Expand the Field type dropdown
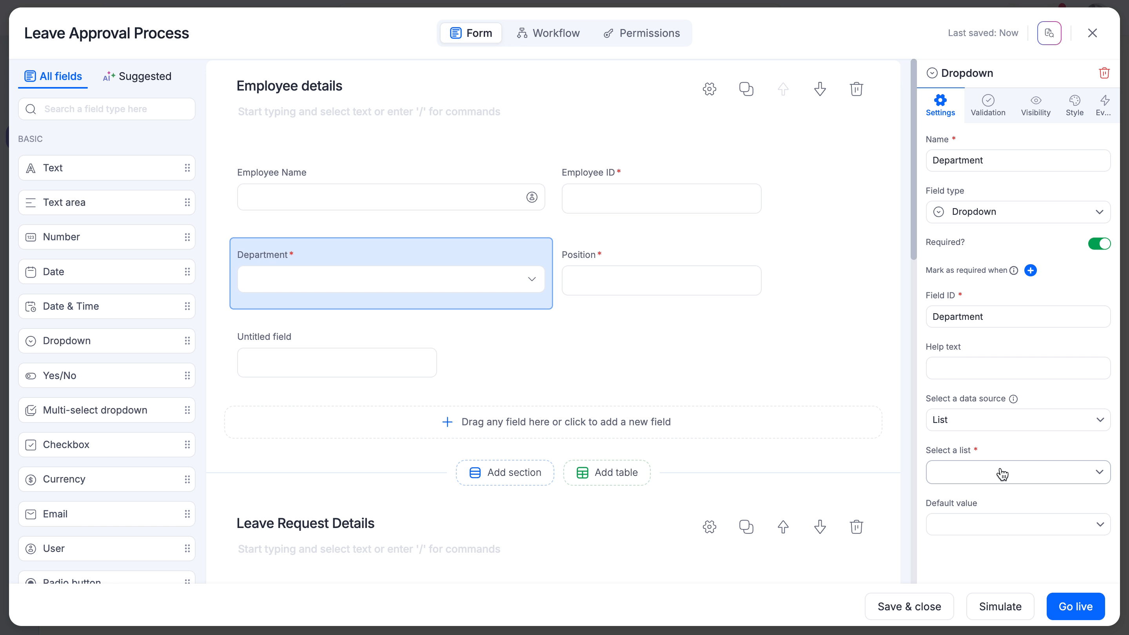This screenshot has height=635, width=1129. pos(1018,212)
